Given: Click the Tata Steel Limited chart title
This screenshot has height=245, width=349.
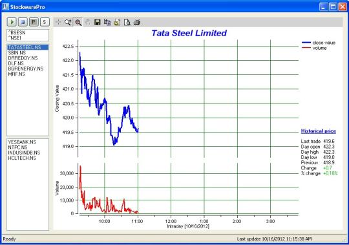Looking at the screenshot, I should [189, 33].
